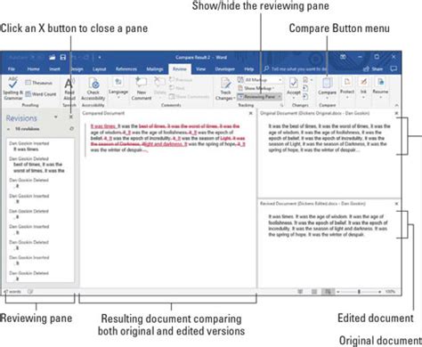Viewport: 422px width, 347px height.
Task: Open Customize Quick Access Toolbar arrow
Action: tap(100, 57)
